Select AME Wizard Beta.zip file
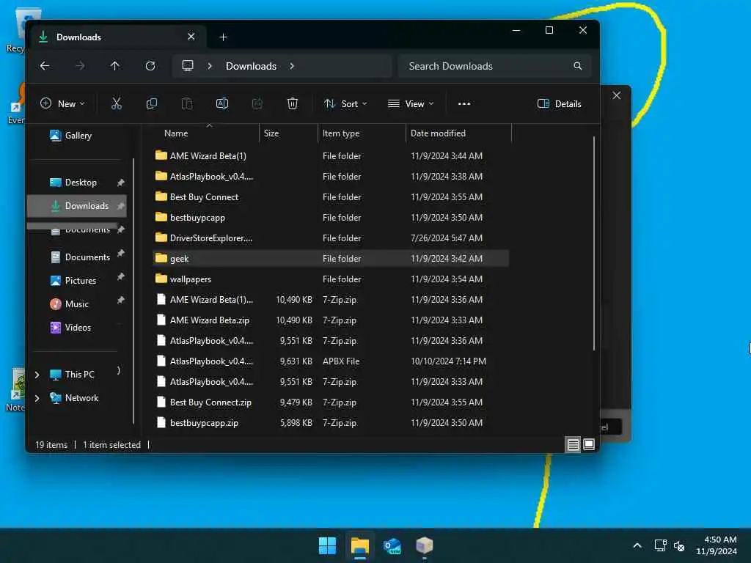This screenshot has width=751, height=563. pos(331,320)
